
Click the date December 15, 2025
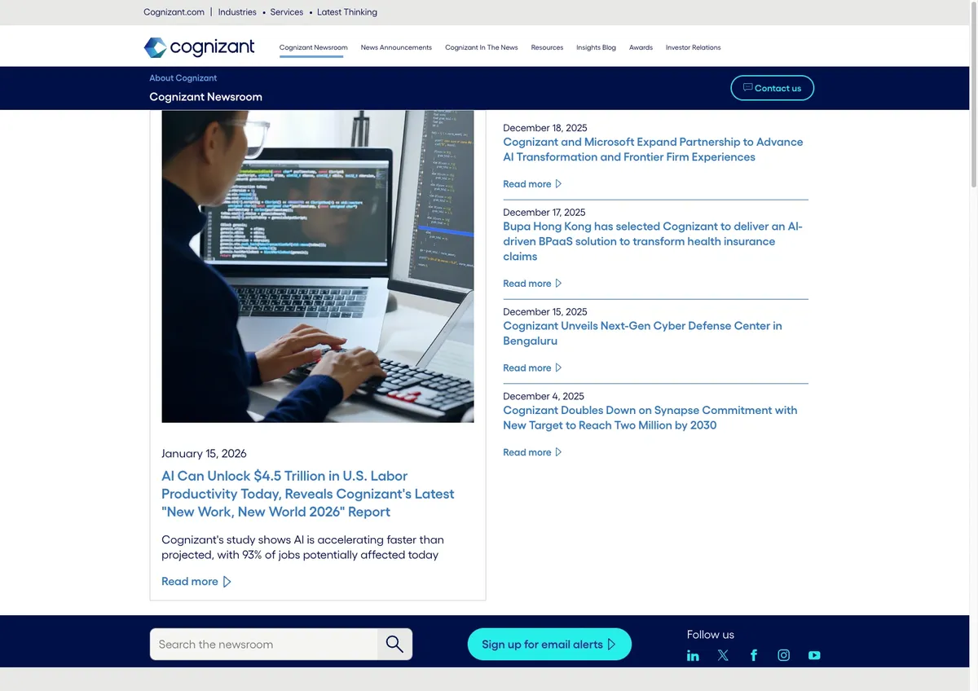(x=545, y=312)
